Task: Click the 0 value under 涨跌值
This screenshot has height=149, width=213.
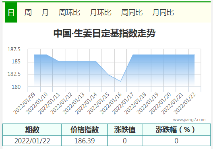Action: coord(125,141)
